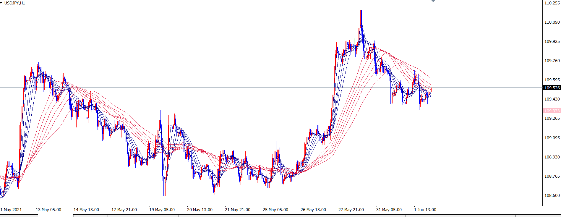Click the pink 109.333 price level label

552,111
